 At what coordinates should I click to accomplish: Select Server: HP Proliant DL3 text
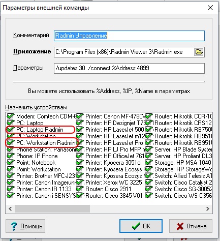point(183,156)
